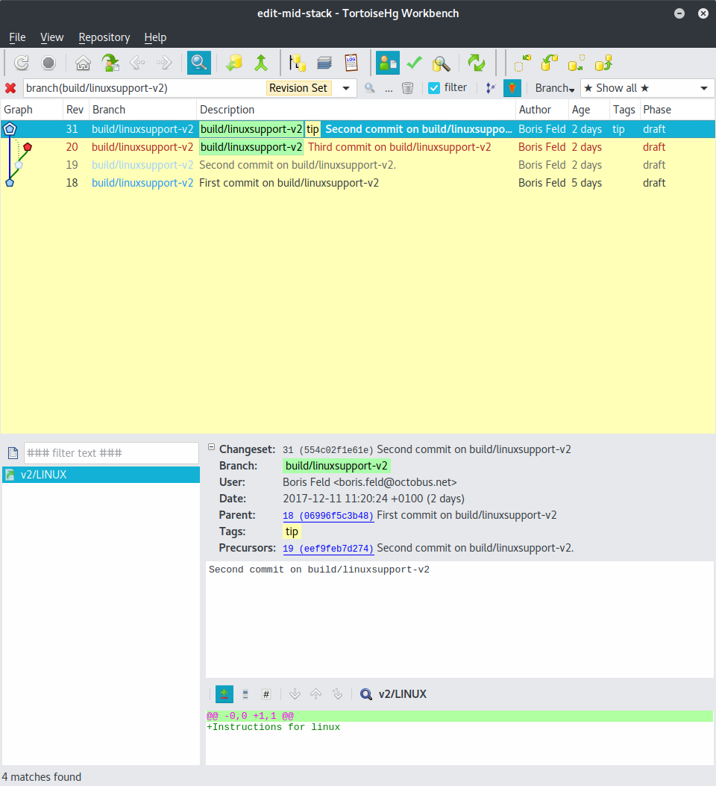The image size is (716, 786).
Task: Toggle the annotate view hash icon
Action: [266, 694]
